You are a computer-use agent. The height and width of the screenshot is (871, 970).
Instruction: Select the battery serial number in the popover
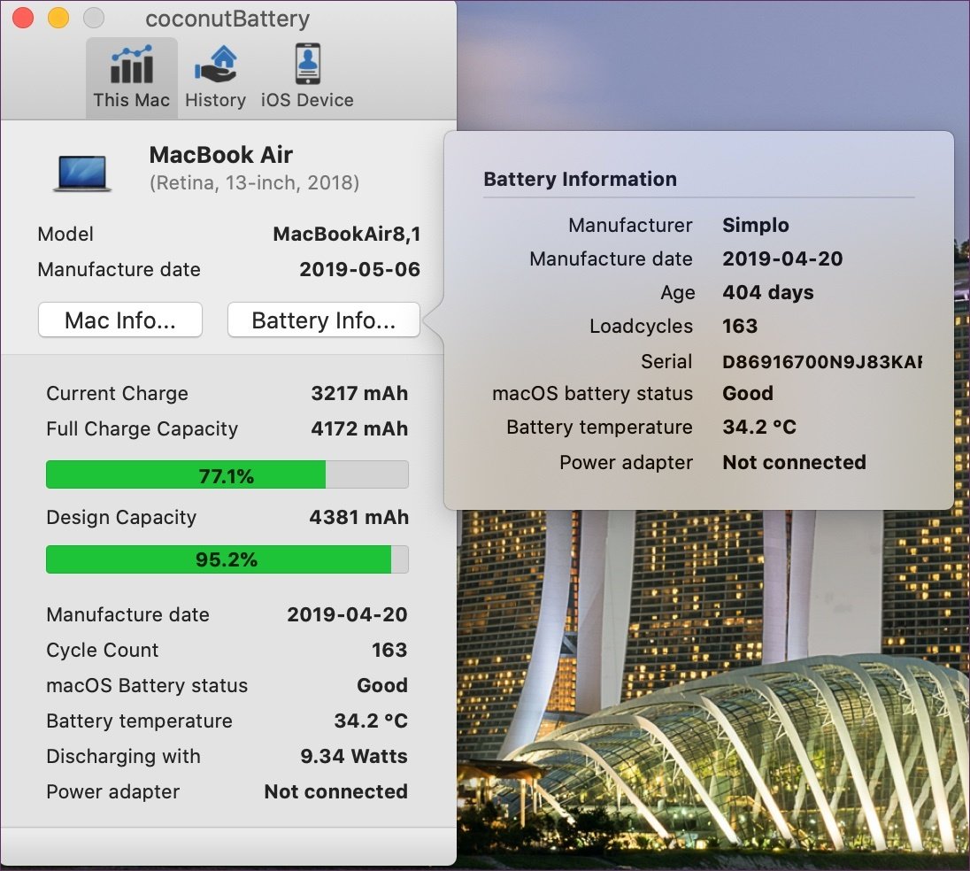(821, 361)
